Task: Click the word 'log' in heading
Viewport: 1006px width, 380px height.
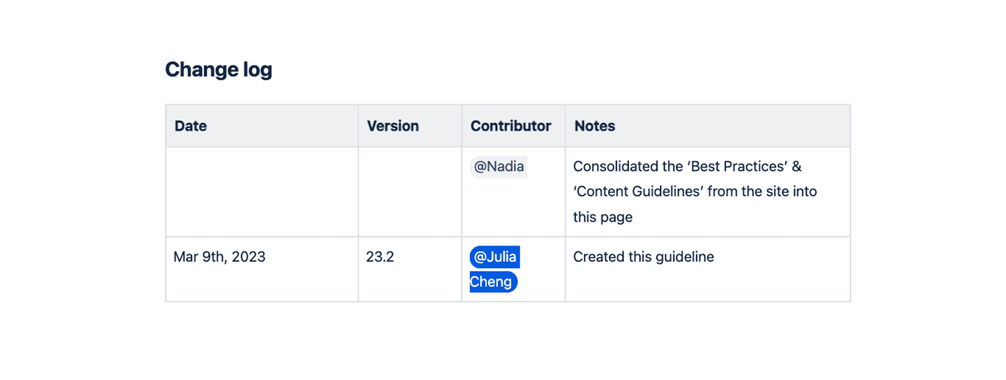Action: click(258, 71)
